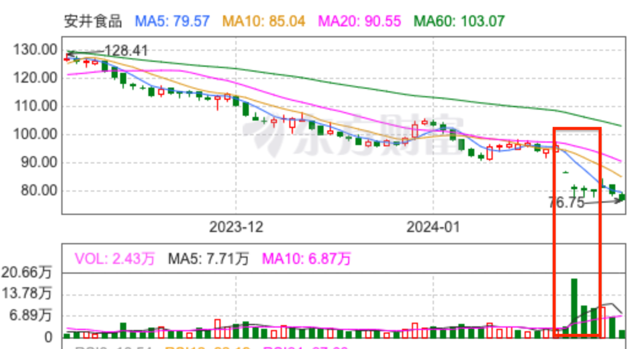
Task: Click the volume MA10: 6.87万 label
Action: click(306, 258)
